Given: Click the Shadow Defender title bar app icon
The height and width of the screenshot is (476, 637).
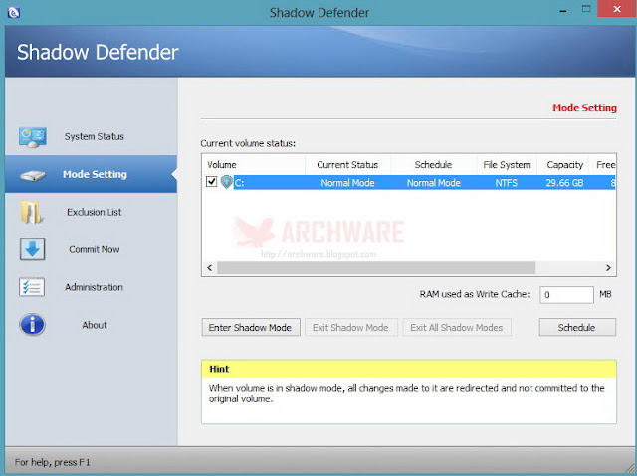Looking at the screenshot, I should coord(13,13).
